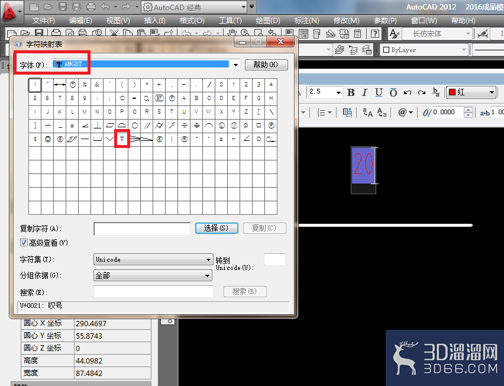
Task: Open the 长仿宋体 text style dropdown
Action: click(468, 34)
